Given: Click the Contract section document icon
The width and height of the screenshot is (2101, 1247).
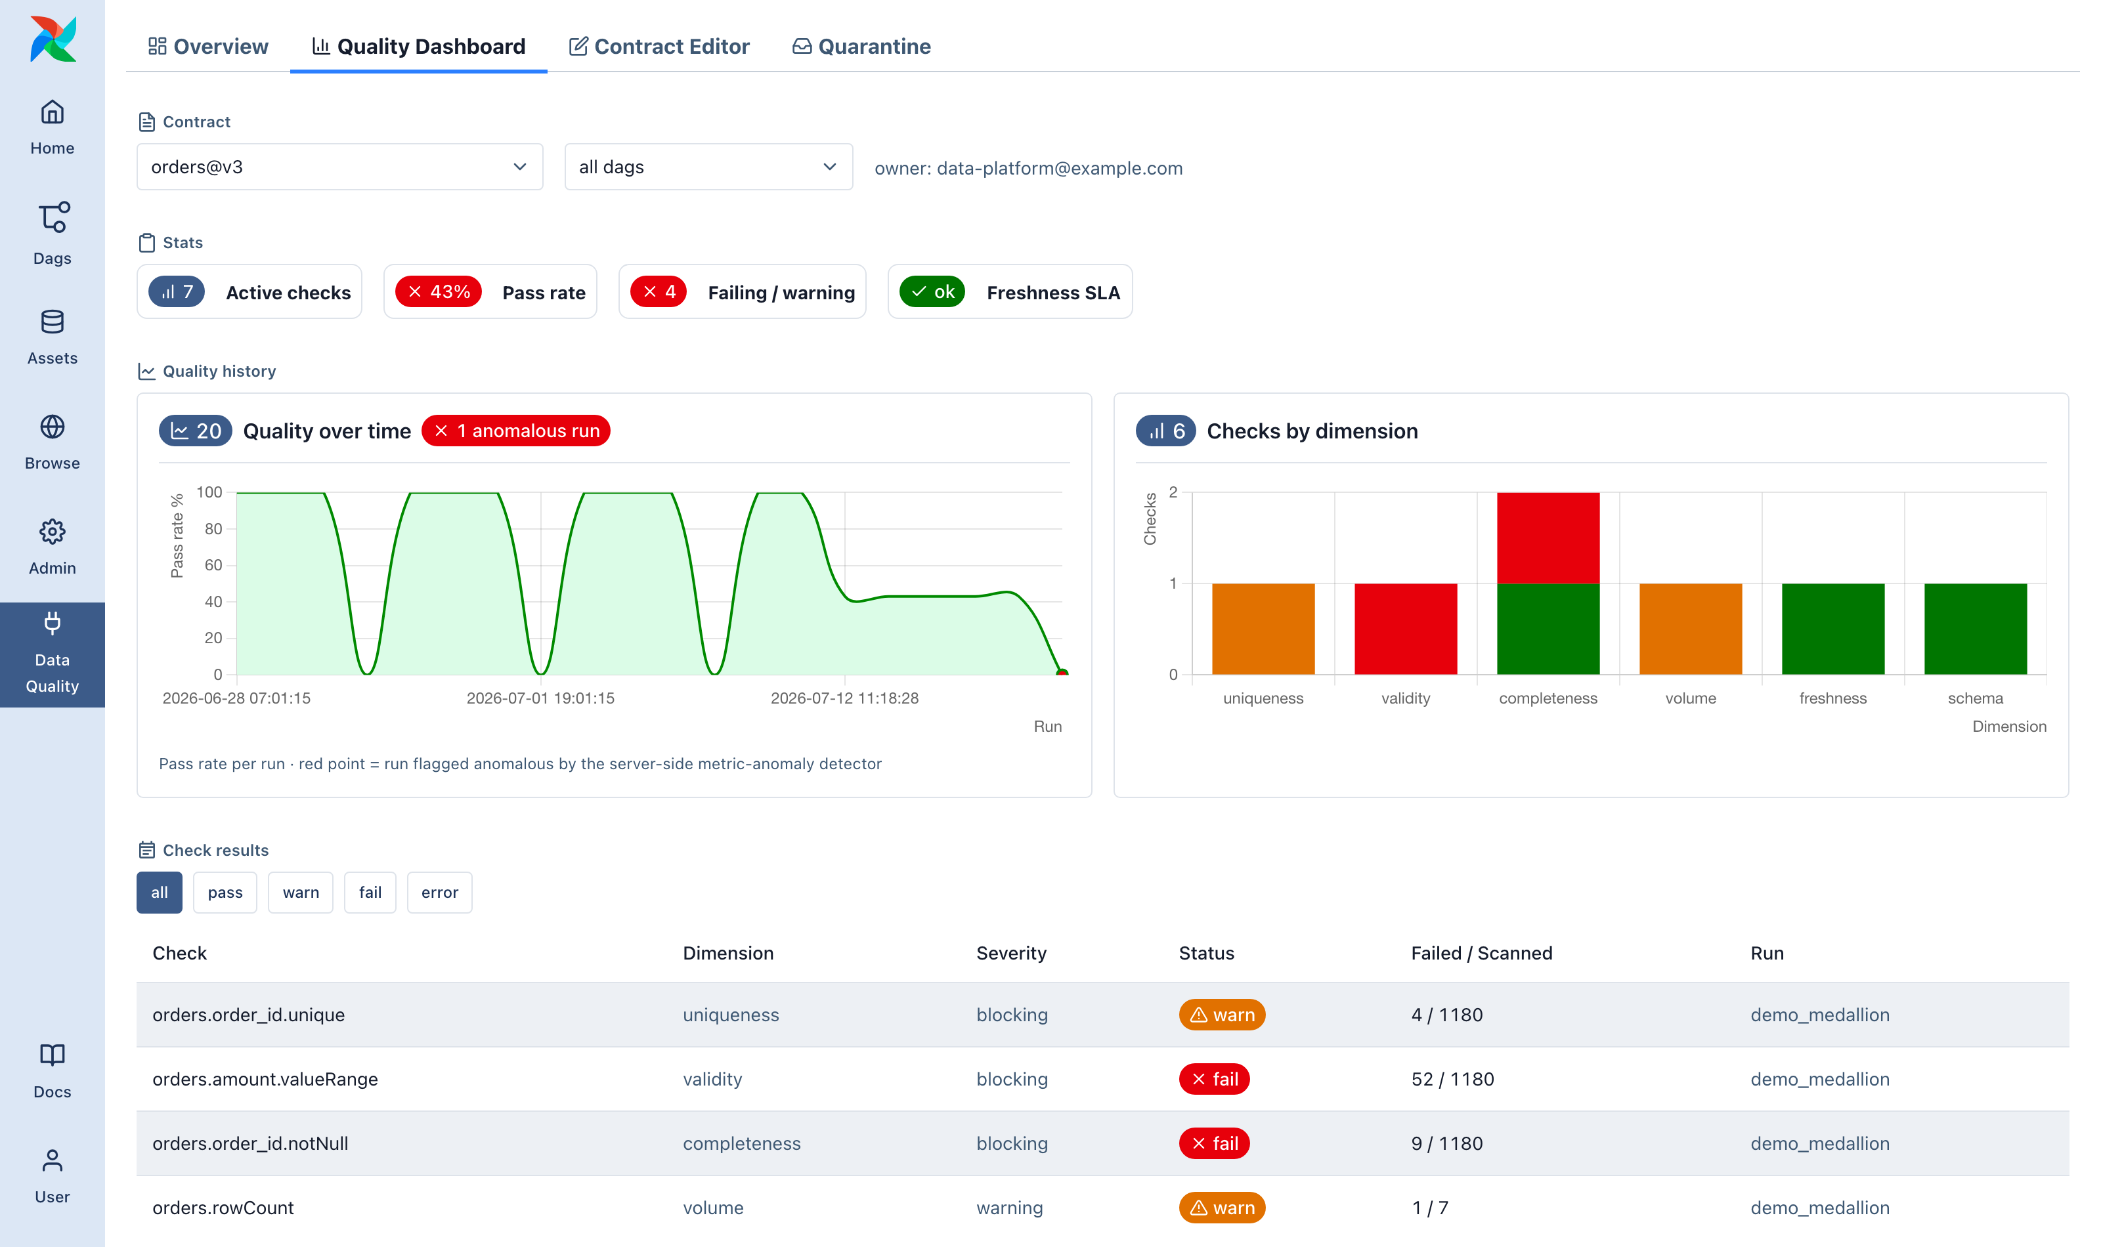Looking at the screenshot, I should 147,122.
